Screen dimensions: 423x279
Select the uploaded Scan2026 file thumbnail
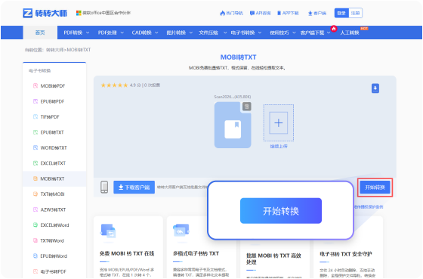tap(233, 125)
